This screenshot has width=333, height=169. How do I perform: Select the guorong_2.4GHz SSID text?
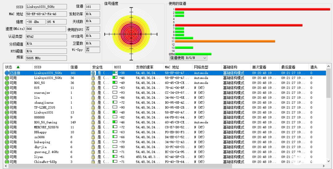coord(46,152)
